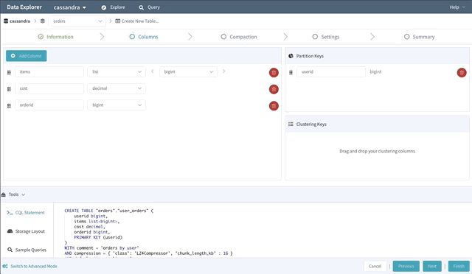Click the bigint type label for userid
The width and height of the screenshot is (472, 274).
tap(375, 72)
